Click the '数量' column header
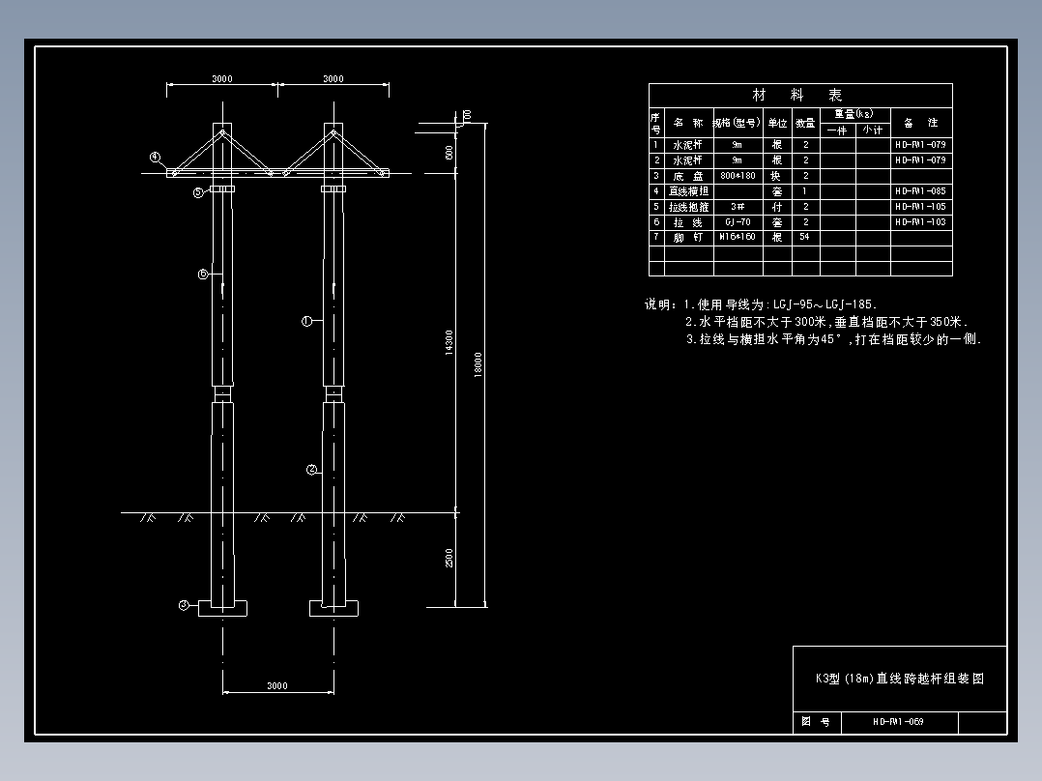Image resolution: width=1042 pixels, height=781 pixels. (x=805, y=123)
